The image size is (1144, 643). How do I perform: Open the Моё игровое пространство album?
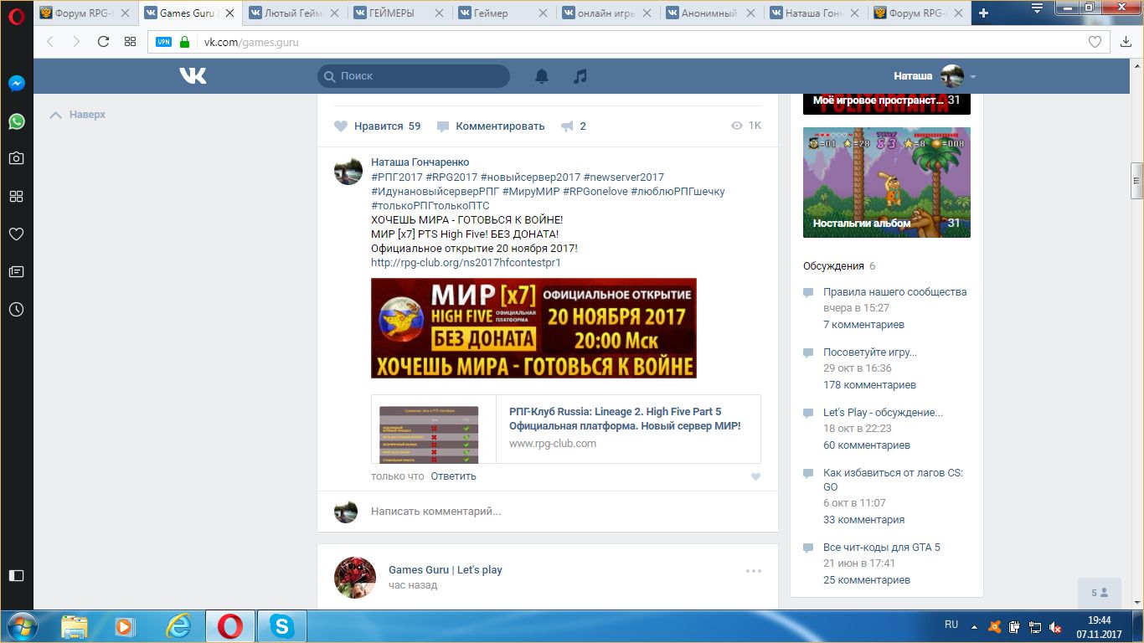click(887, 104)
